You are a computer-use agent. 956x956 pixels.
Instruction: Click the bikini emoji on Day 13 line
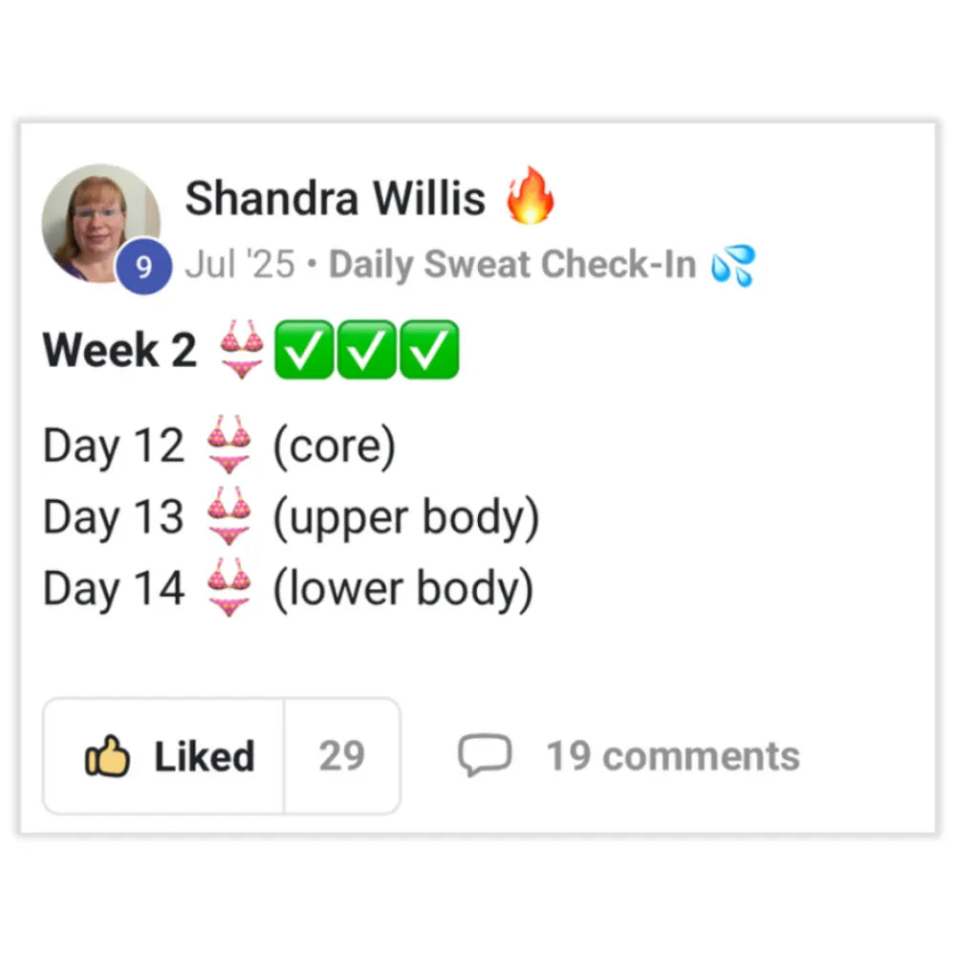point(229,517)
